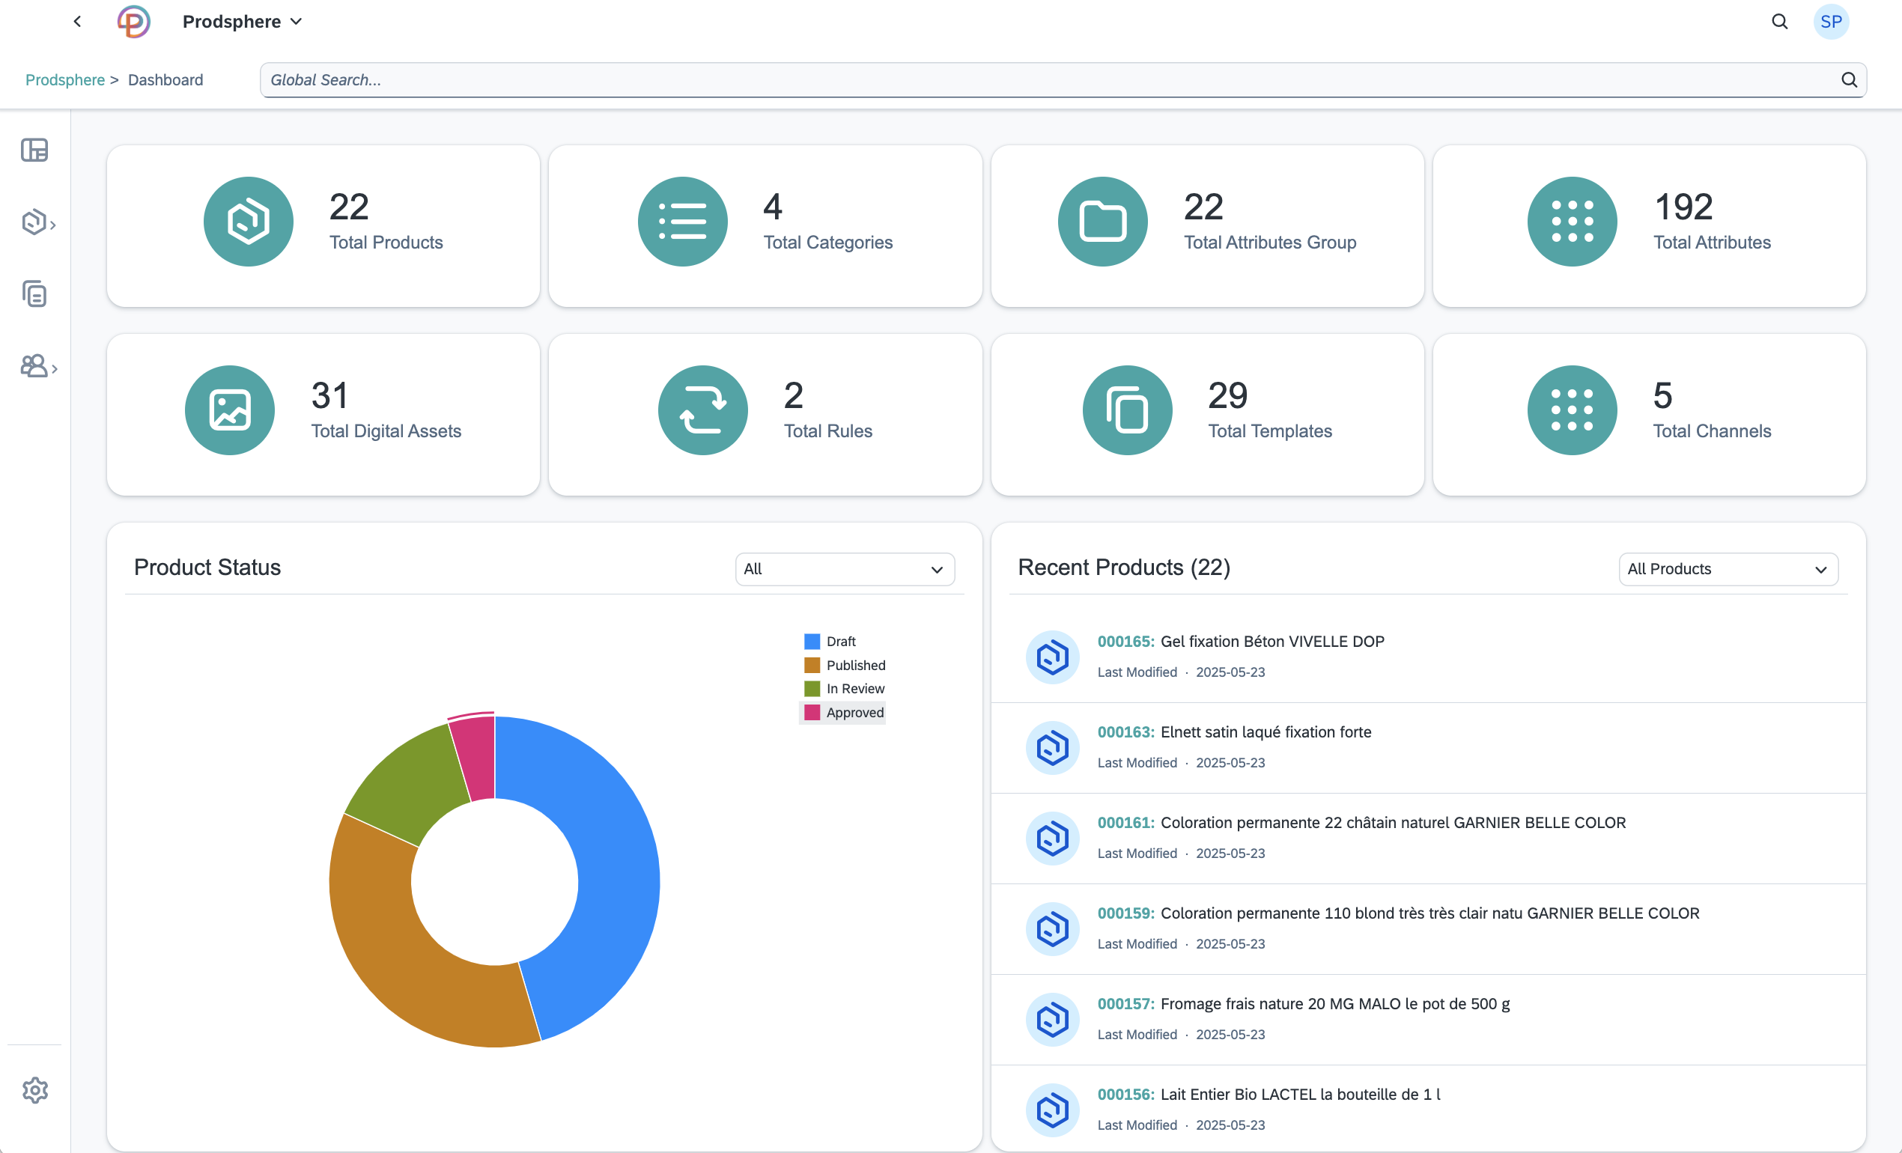Click the Total Rules cycle icon
This screenshot has height=1153, width=1902.
[x=703, y=410]
